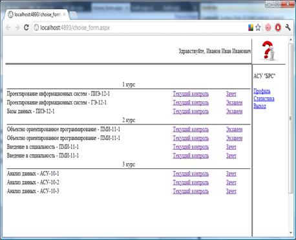Click the red question mark help image
The image size is (296, 240).
coord(269,51)
